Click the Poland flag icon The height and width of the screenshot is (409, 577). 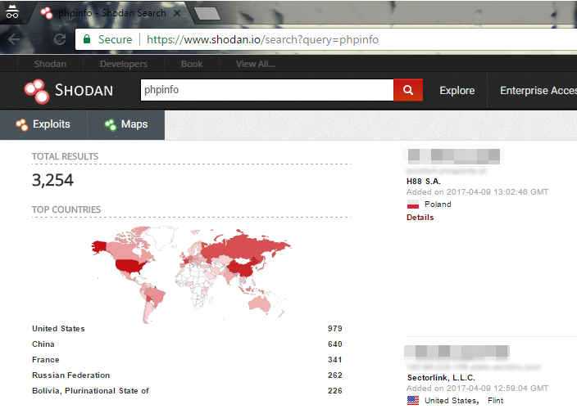pyautogui.click(x=413, y=204)
